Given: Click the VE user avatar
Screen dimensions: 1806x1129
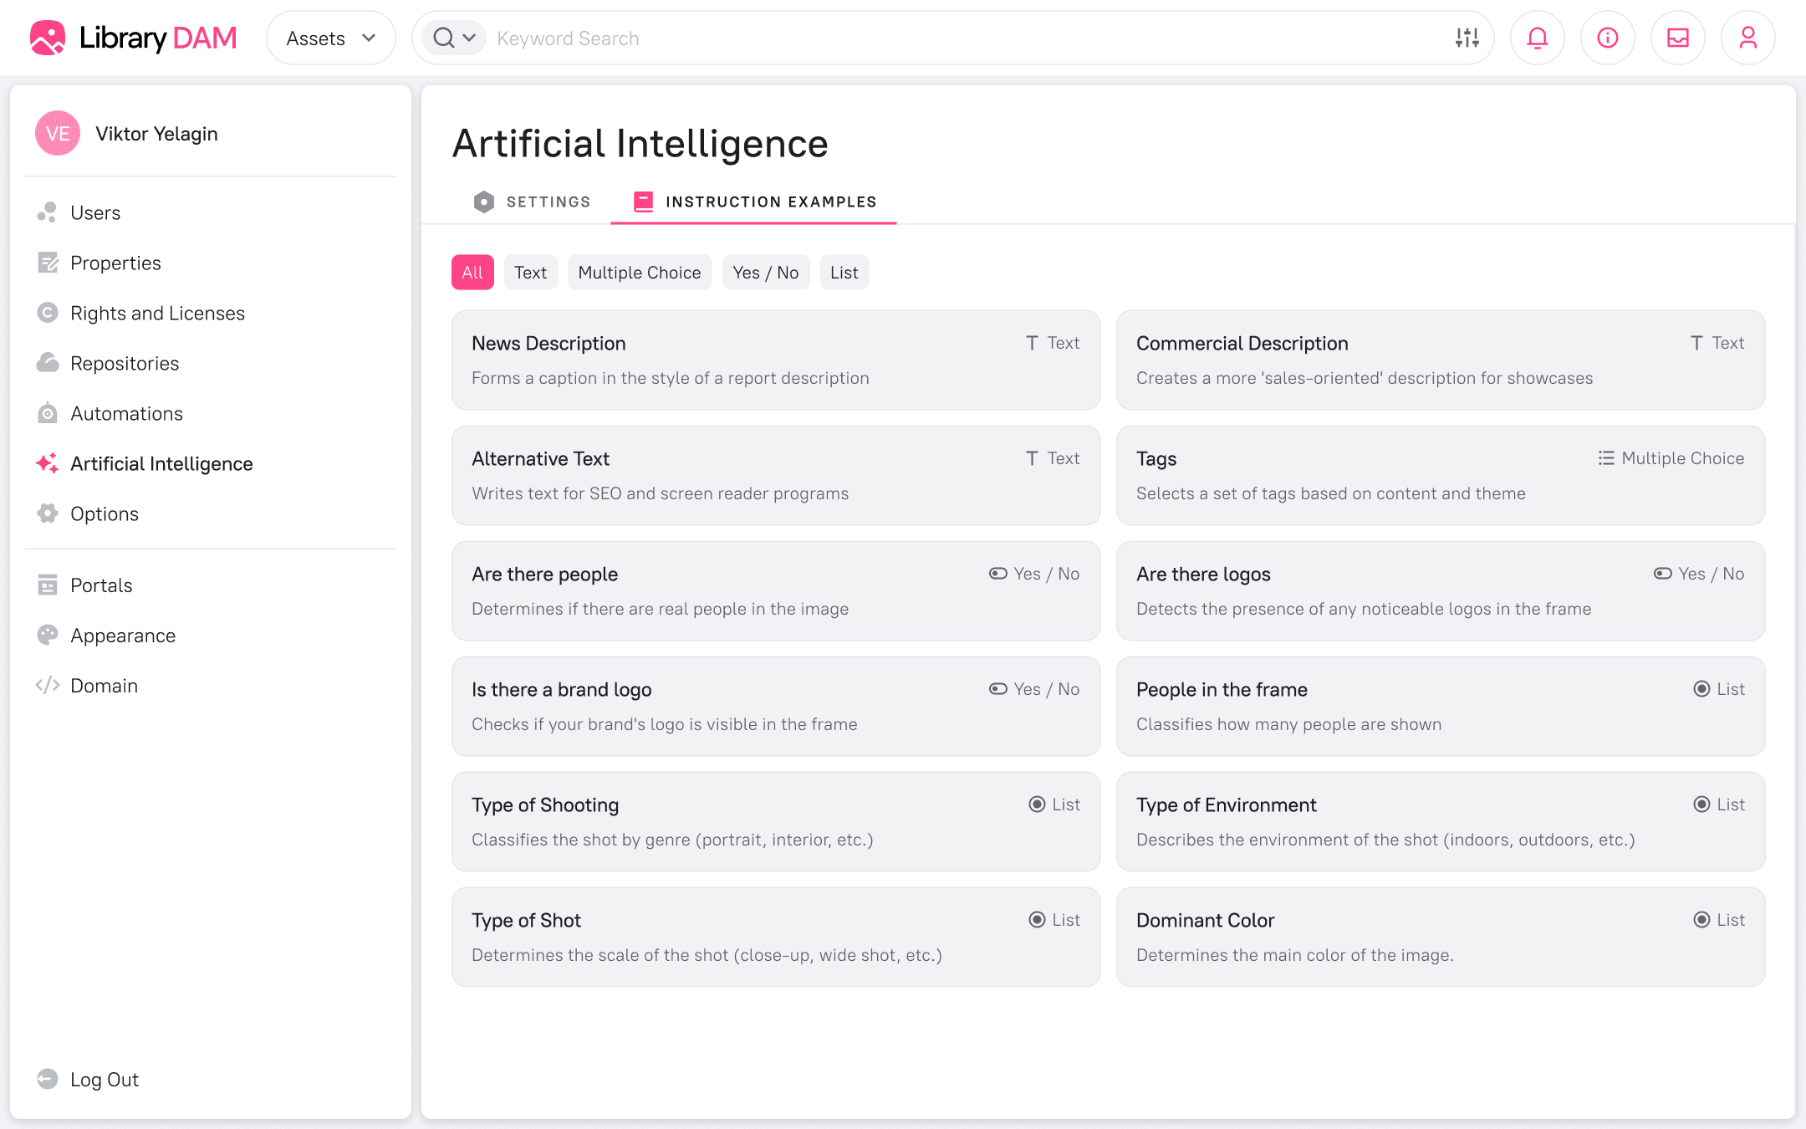Looking at the screenshot, I should tap(57, 134).
